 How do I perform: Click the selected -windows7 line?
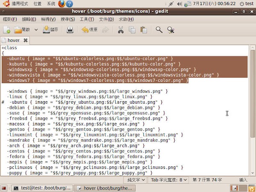pos(98,81)
